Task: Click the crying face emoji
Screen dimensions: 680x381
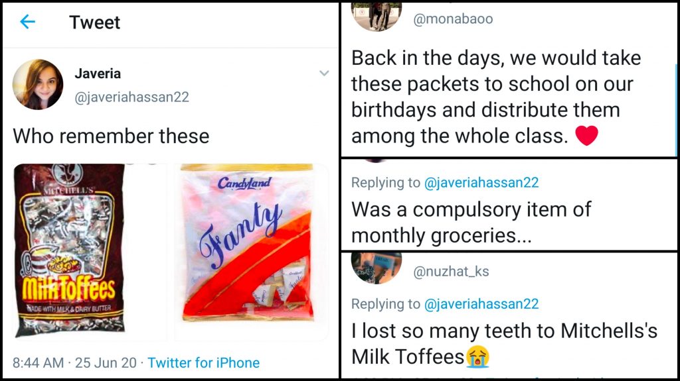Action: (477, 357)
